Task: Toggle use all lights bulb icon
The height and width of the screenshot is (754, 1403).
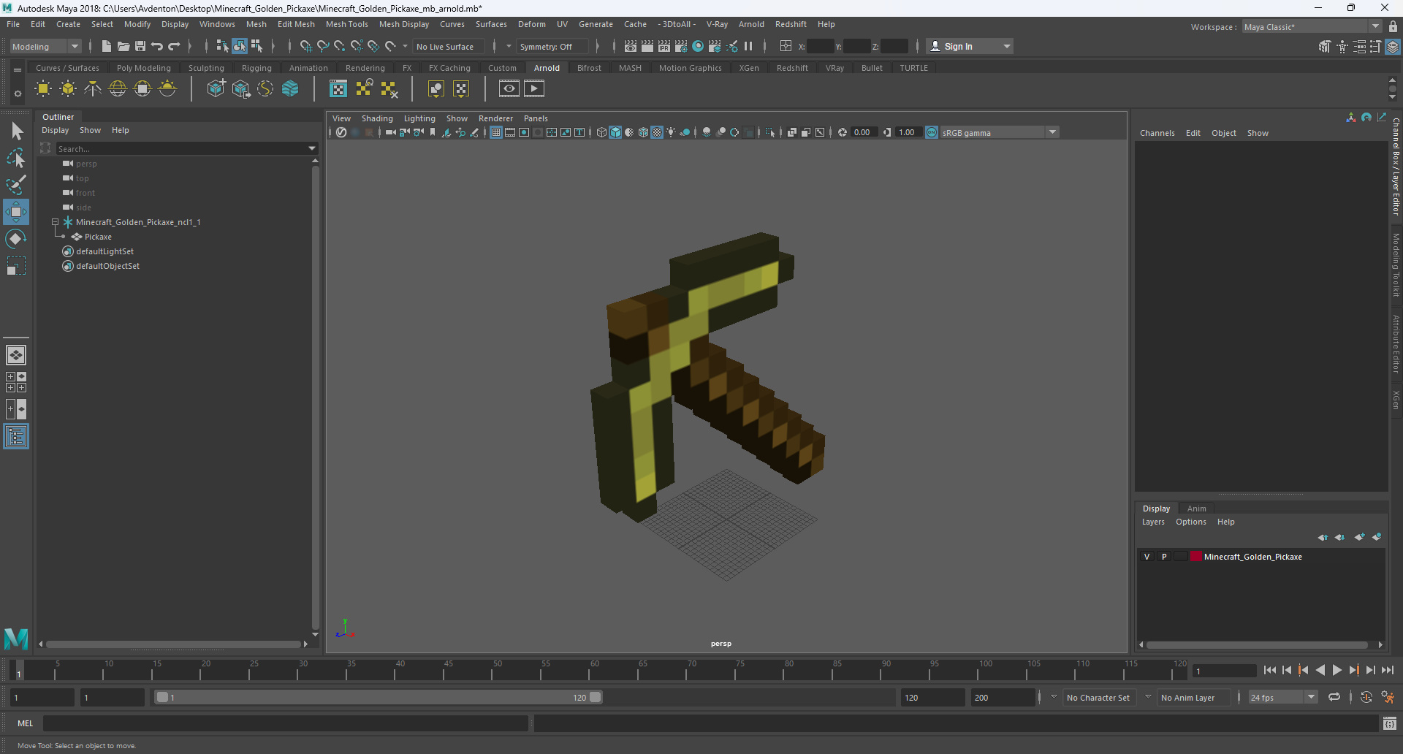Action: (x=671, y=132)
